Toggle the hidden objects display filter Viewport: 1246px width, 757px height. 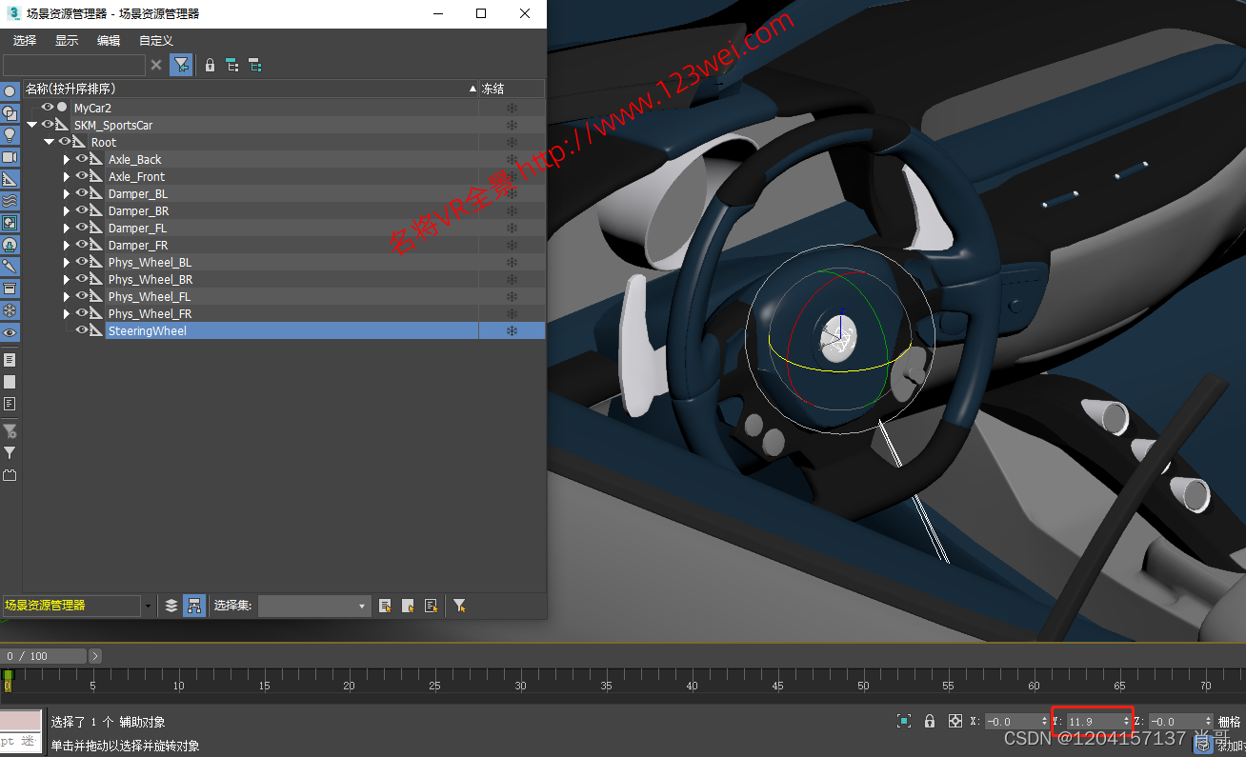point(10,332)
